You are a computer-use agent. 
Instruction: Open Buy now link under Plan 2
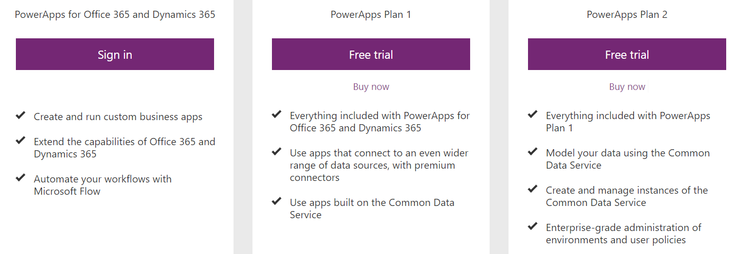627,87
